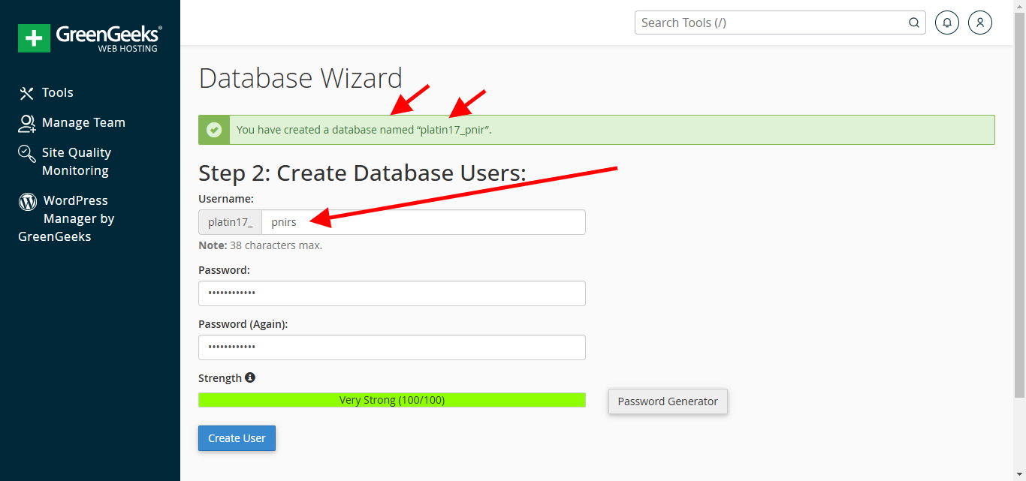The width and height of the screenshot is (1026, 481).
Task: Click the Strength info icon
Action: (x=250, y=377)
